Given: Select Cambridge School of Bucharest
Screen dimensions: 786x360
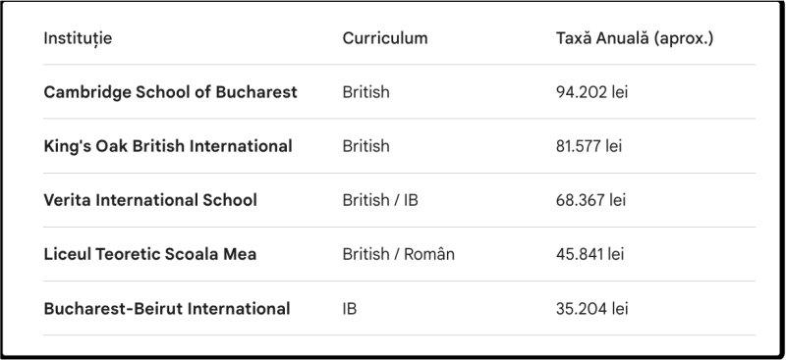Looking at the screenshot, I should coord(170,92).
